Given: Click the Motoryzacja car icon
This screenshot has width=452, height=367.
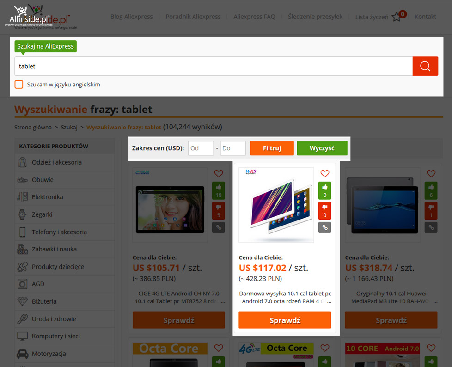Looking at the screenshot, I should click(x=22, y=354).
